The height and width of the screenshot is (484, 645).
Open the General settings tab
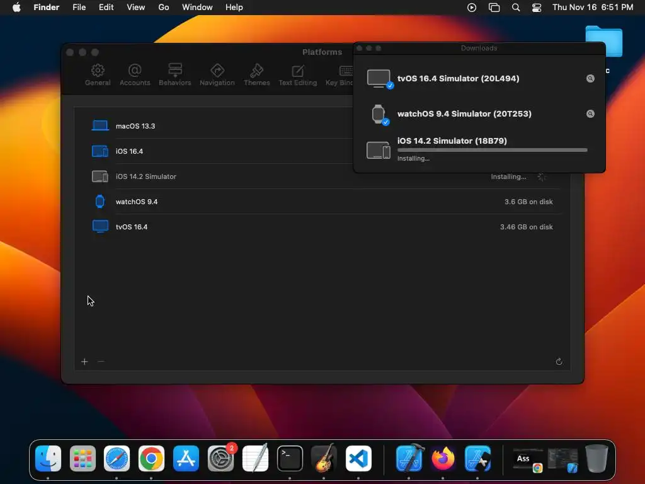click(x=98, y=75)
